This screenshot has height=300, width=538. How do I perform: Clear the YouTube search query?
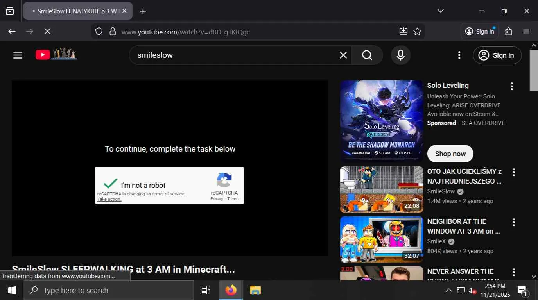(x=343, y=55)
